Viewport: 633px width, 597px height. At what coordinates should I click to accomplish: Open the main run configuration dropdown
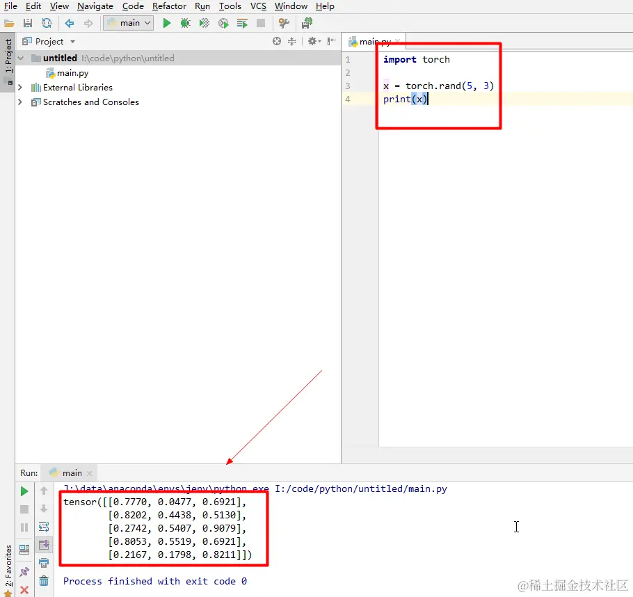[129, 23]
